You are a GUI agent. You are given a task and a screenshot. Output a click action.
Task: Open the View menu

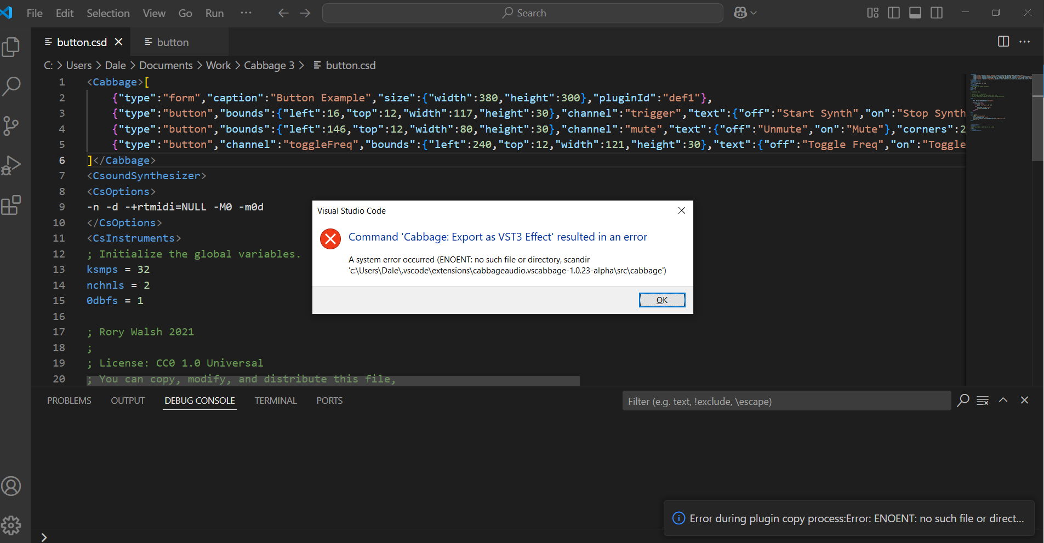(x=154, y=13)
